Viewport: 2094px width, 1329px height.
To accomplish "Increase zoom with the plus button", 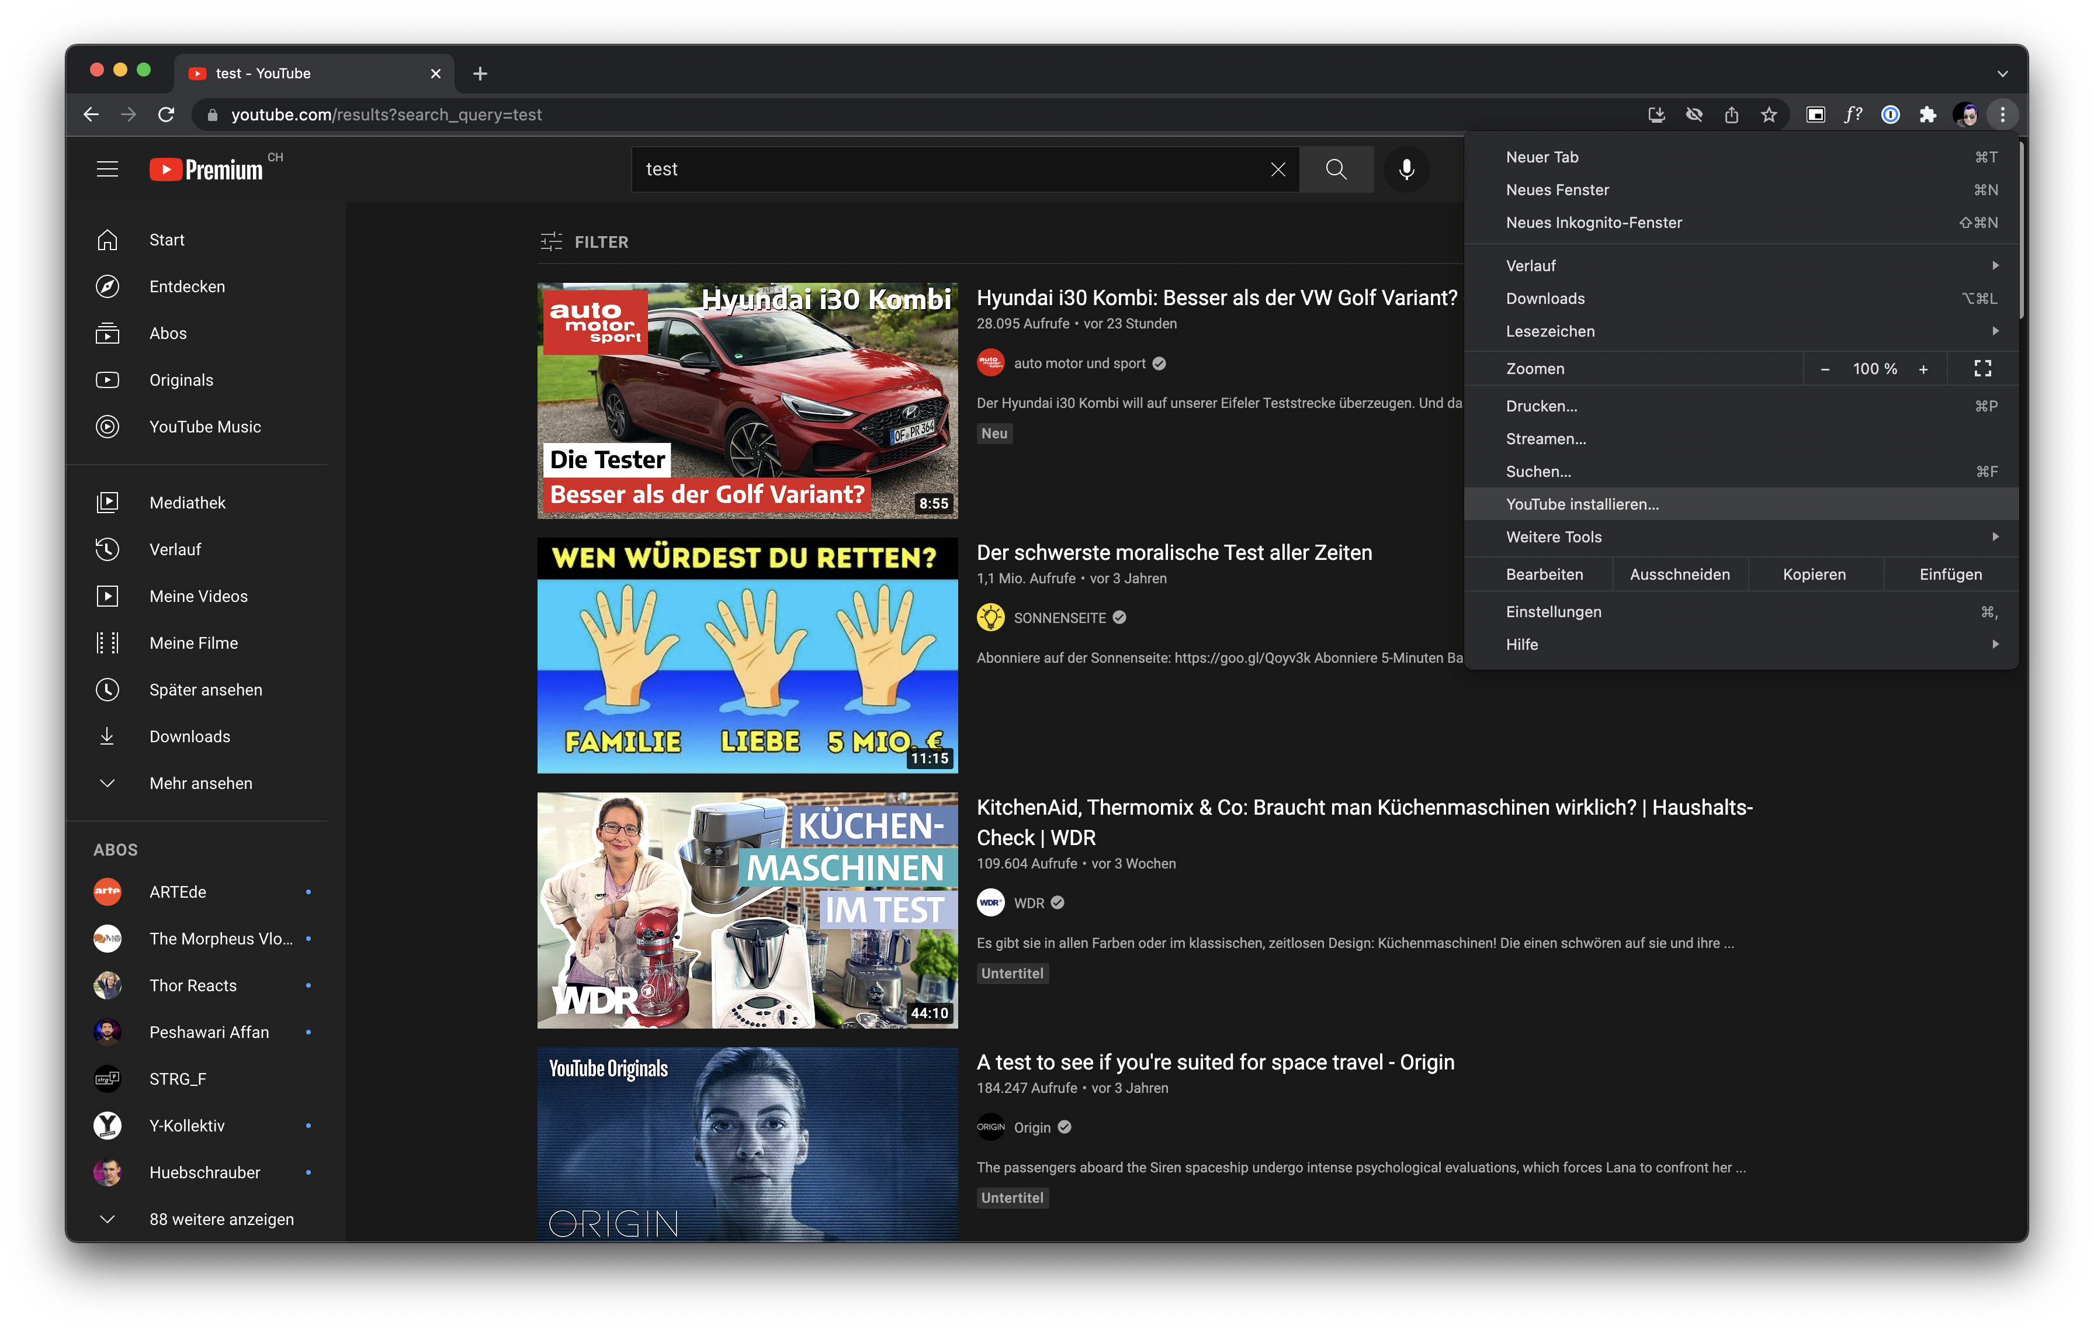I will tap(1923, 369).
